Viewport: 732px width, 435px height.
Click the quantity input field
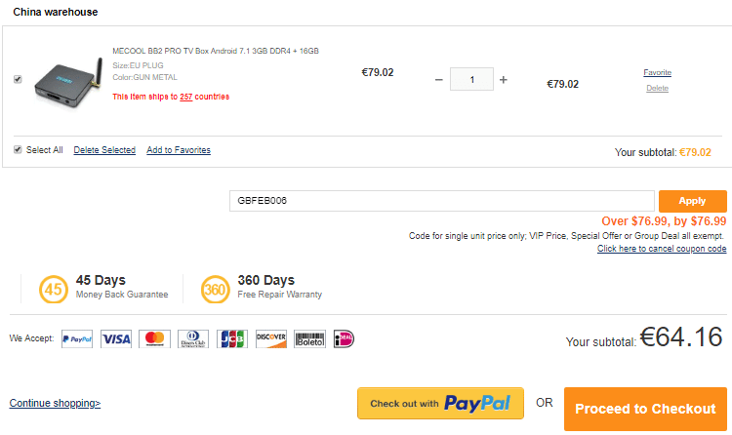click(472, 80)
